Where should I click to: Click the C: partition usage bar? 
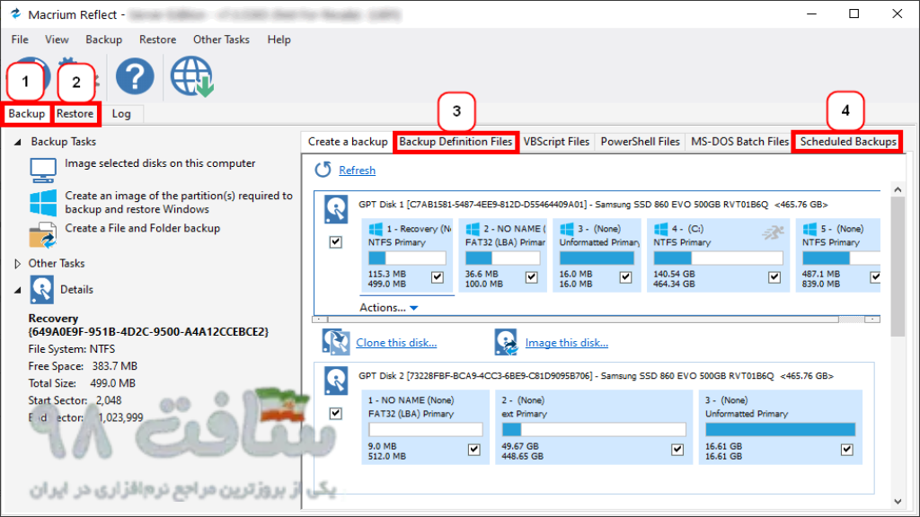718,258
